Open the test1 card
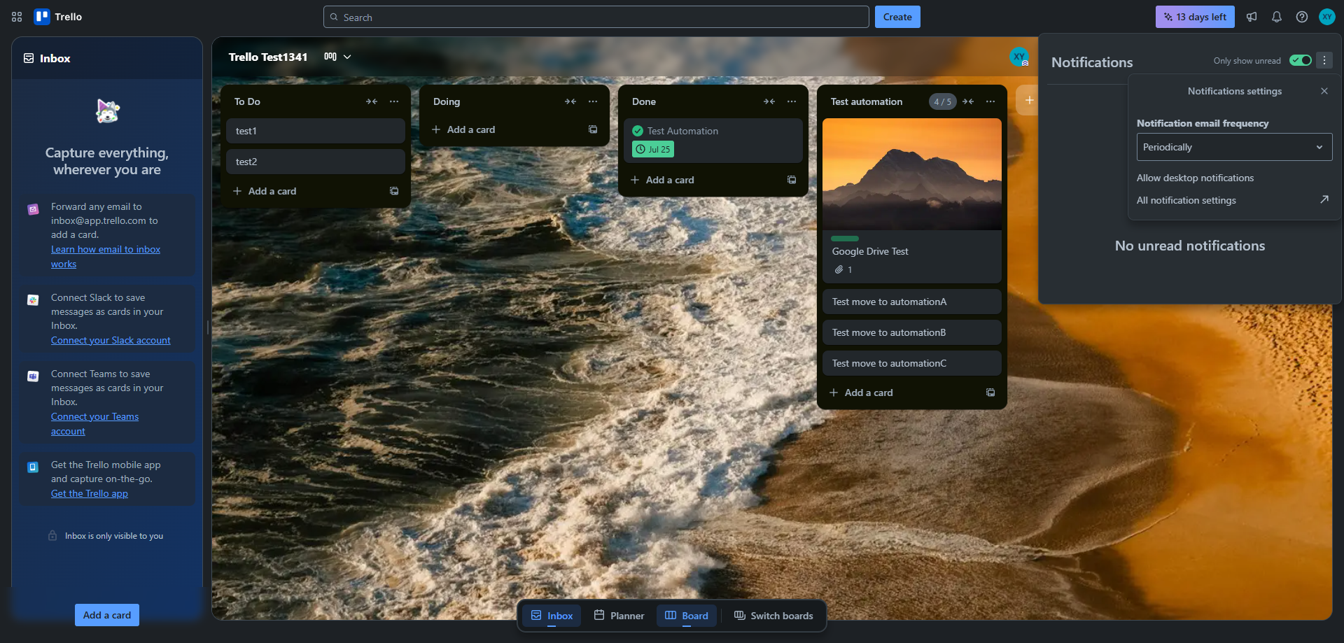1344x643 pixels. click(316, 131)
